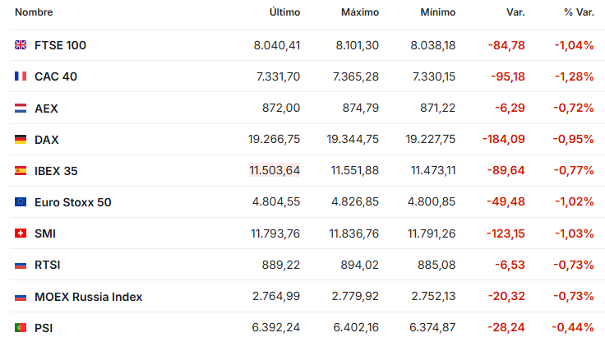Open the Euro Stoxx 50 index link
The height and width of the screenshot is (342, 605).
point(73,202)
